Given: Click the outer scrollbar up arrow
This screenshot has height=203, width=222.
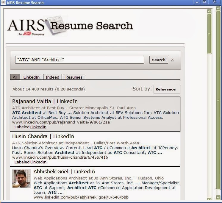Looking at the screenshot, I should (218, 9).
